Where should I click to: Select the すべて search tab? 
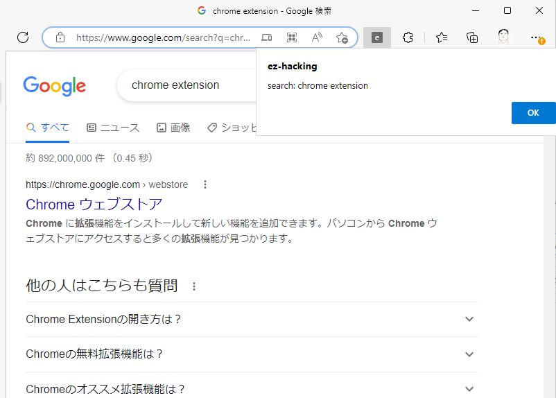click(x=48, y=128)
